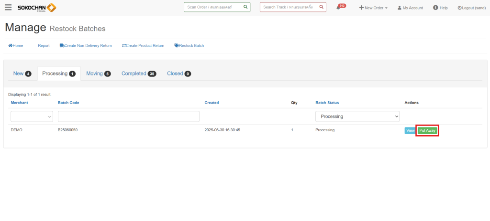Expand the New Order dropdown
490x221 pixels.
373,8
